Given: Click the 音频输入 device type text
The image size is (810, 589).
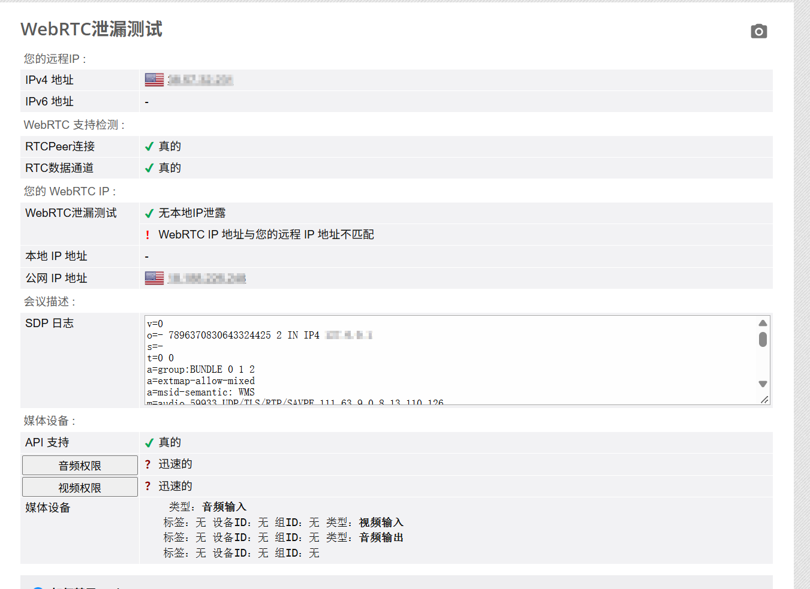Looking at the screenshot, I should point(224,507).
